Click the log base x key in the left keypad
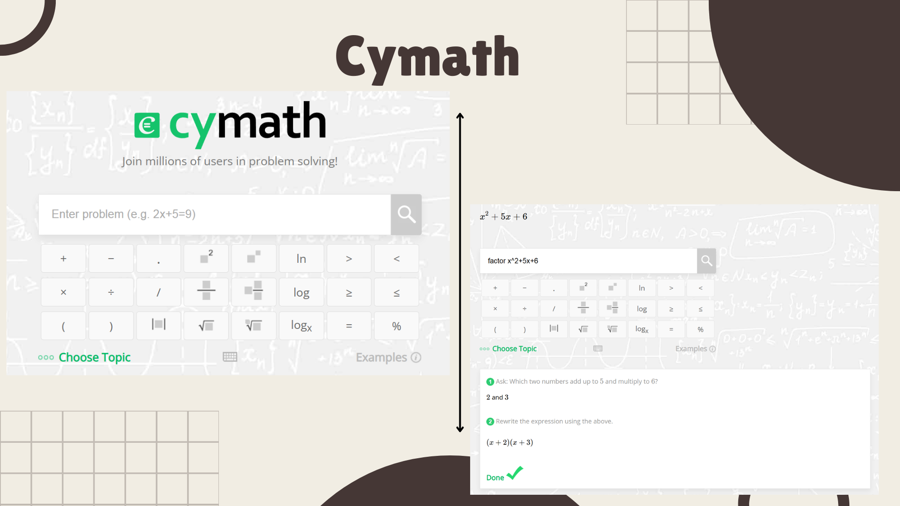The height and width of the screenshot is (506, 900). (301, 326)
